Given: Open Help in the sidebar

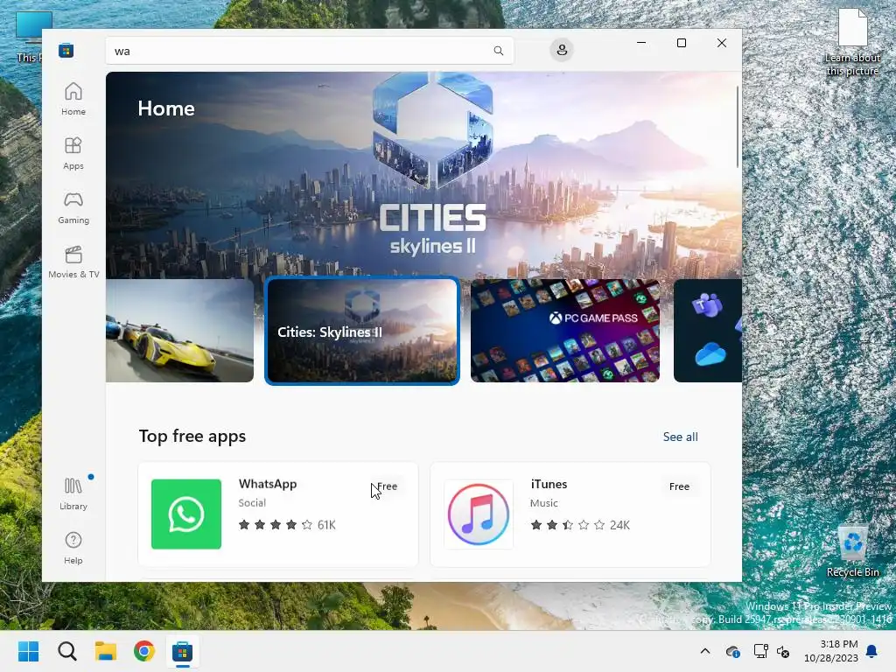Looking at the screenshot, I should click(73, 548).
